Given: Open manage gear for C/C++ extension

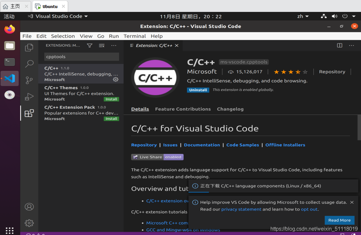Looking at the screenshot, I should [116, 80].
